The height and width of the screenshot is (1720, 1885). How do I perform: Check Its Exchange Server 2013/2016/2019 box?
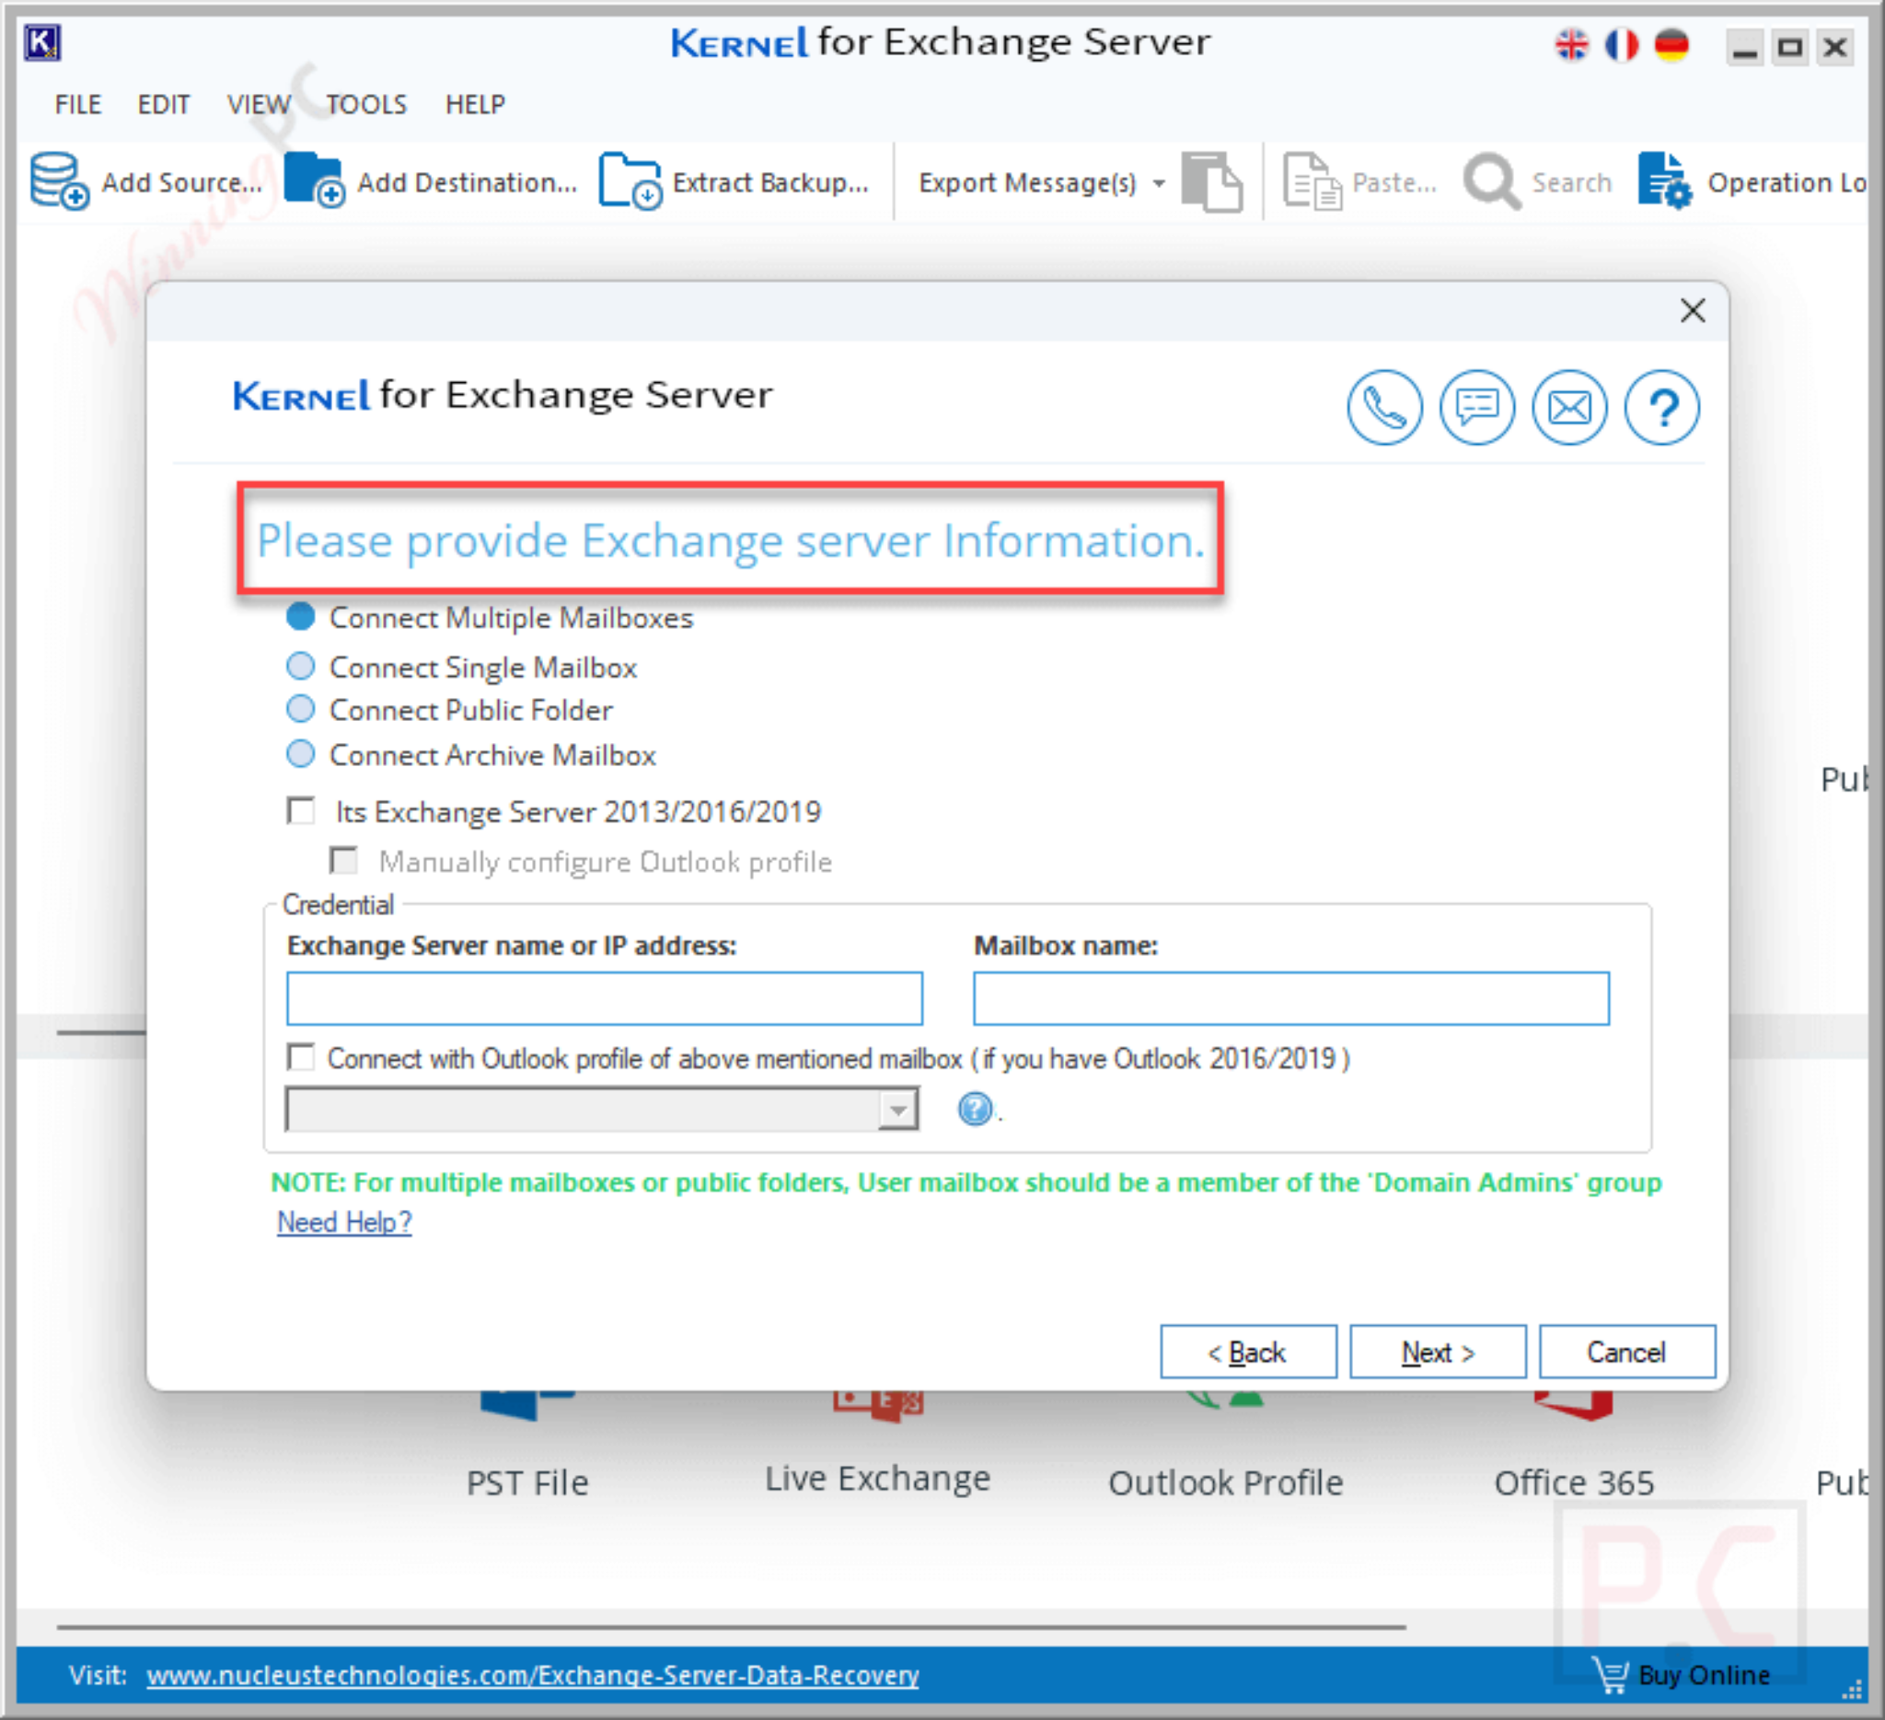pos(301,810)
